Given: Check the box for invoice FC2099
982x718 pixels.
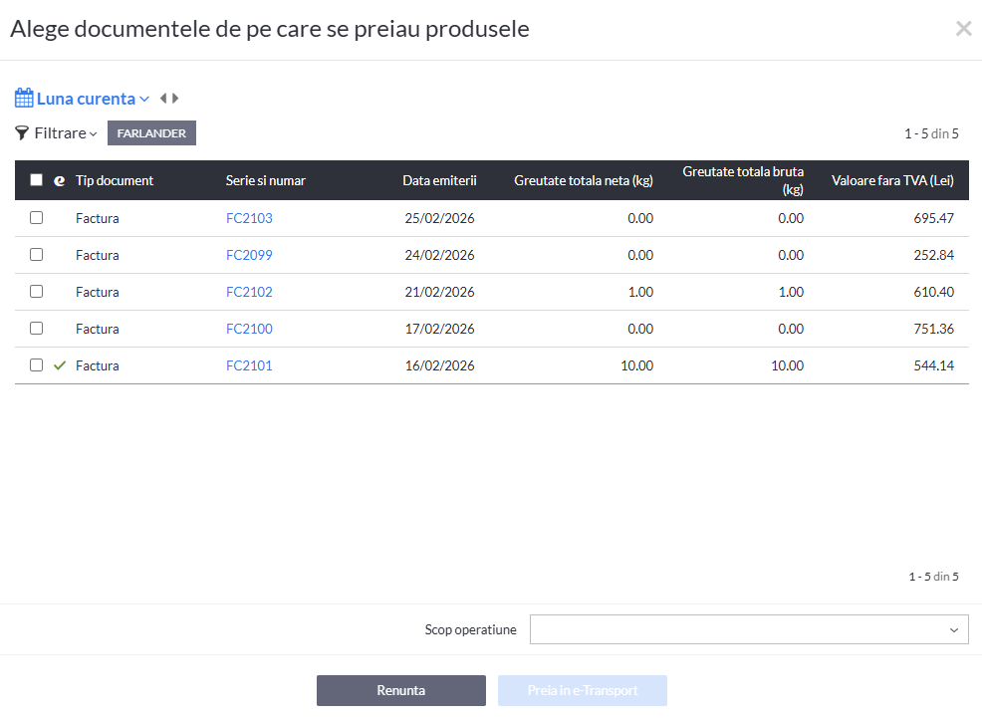Looking at the screenshot, I should 36,255.
